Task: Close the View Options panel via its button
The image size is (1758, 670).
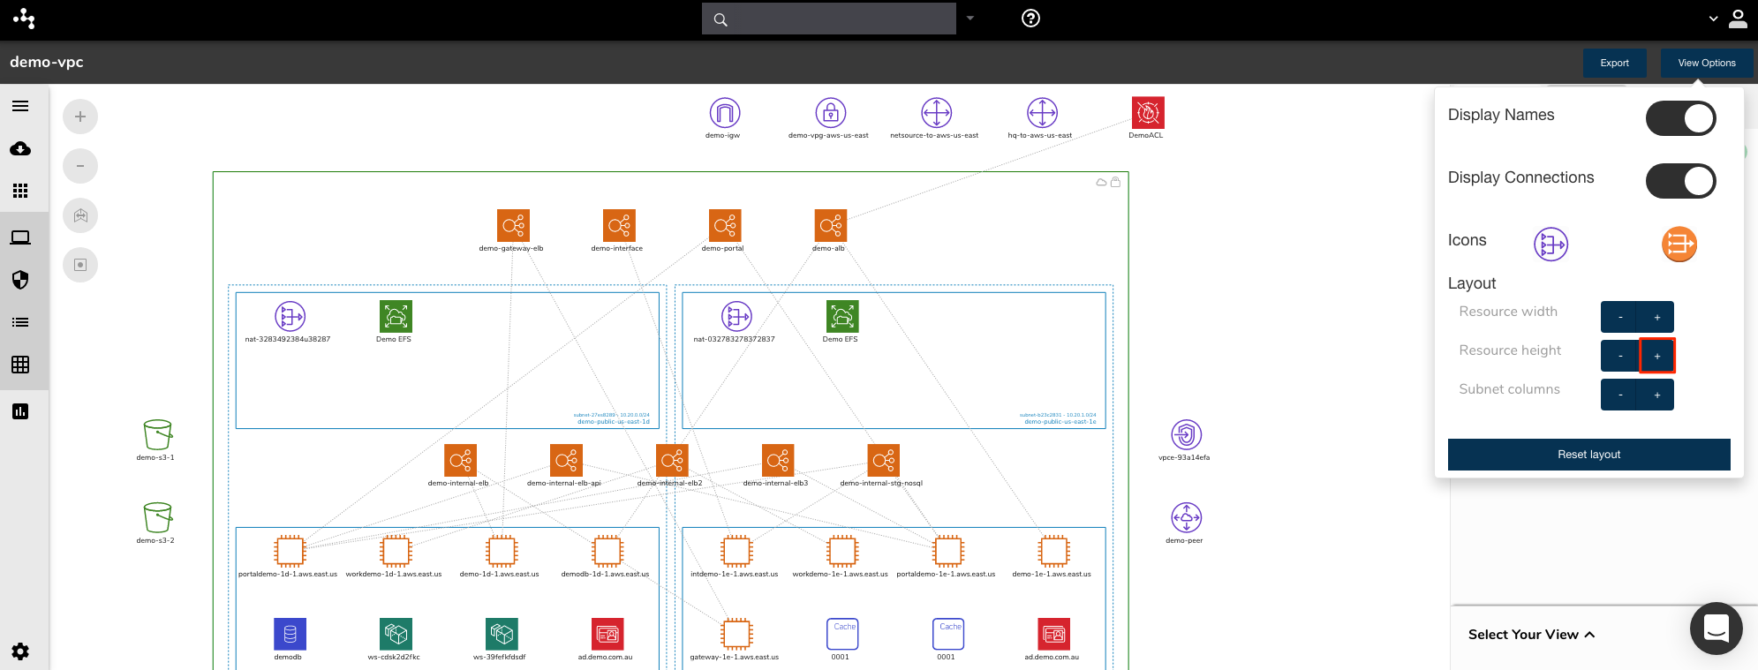Action: pos(1706,63)
